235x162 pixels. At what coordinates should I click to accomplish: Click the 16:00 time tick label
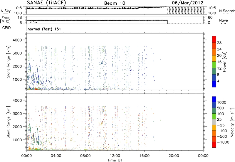144,156
